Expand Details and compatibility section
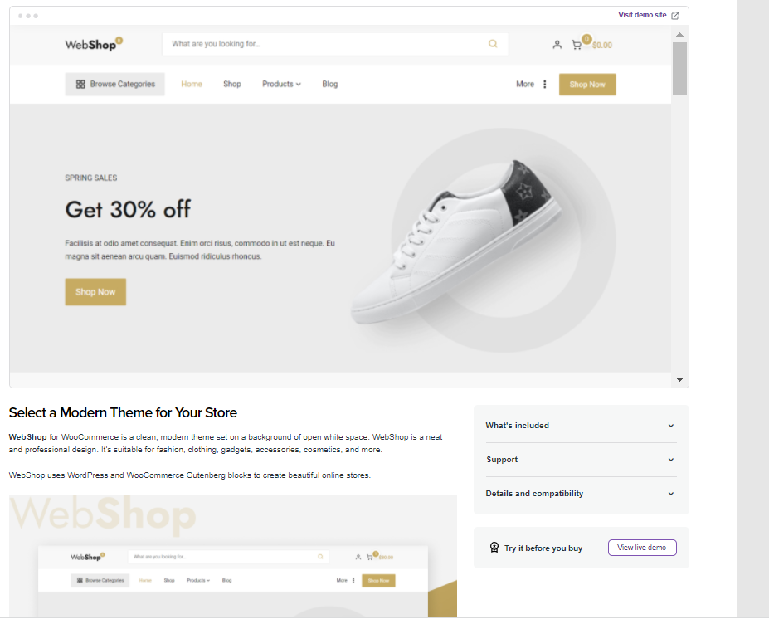 pos(582,494)
